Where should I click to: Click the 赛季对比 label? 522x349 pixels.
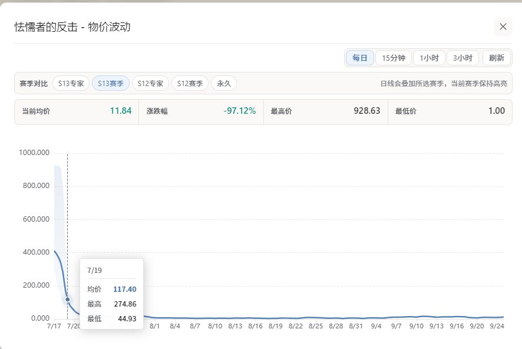(34, 84)
